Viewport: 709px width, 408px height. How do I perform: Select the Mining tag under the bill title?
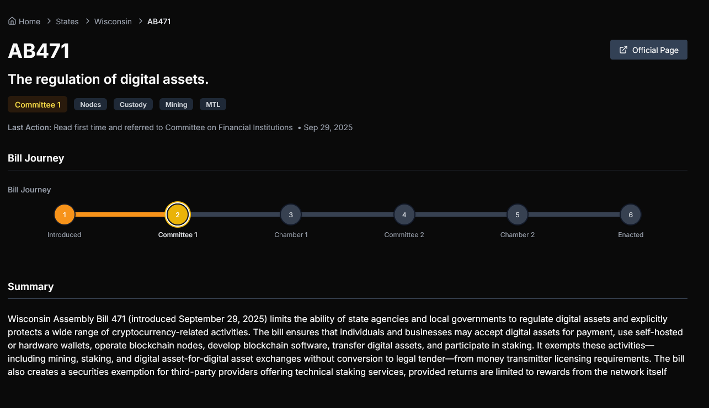tap(176, 104)
